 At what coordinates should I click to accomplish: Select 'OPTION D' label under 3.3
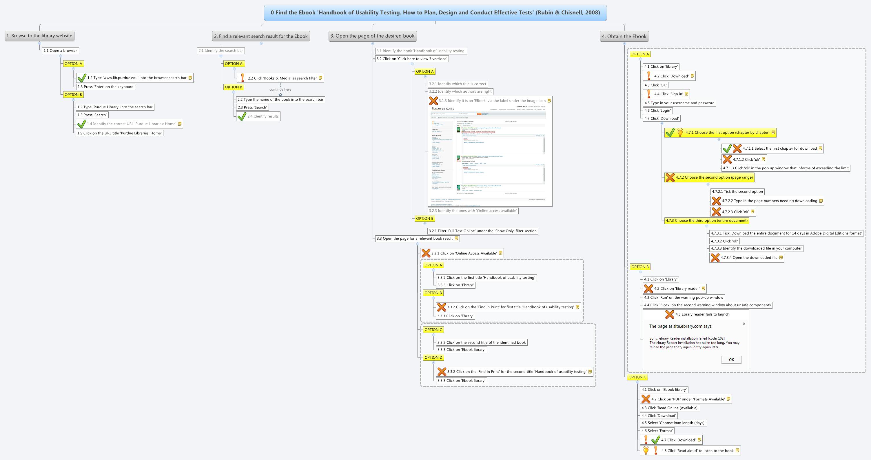(433, 357)
